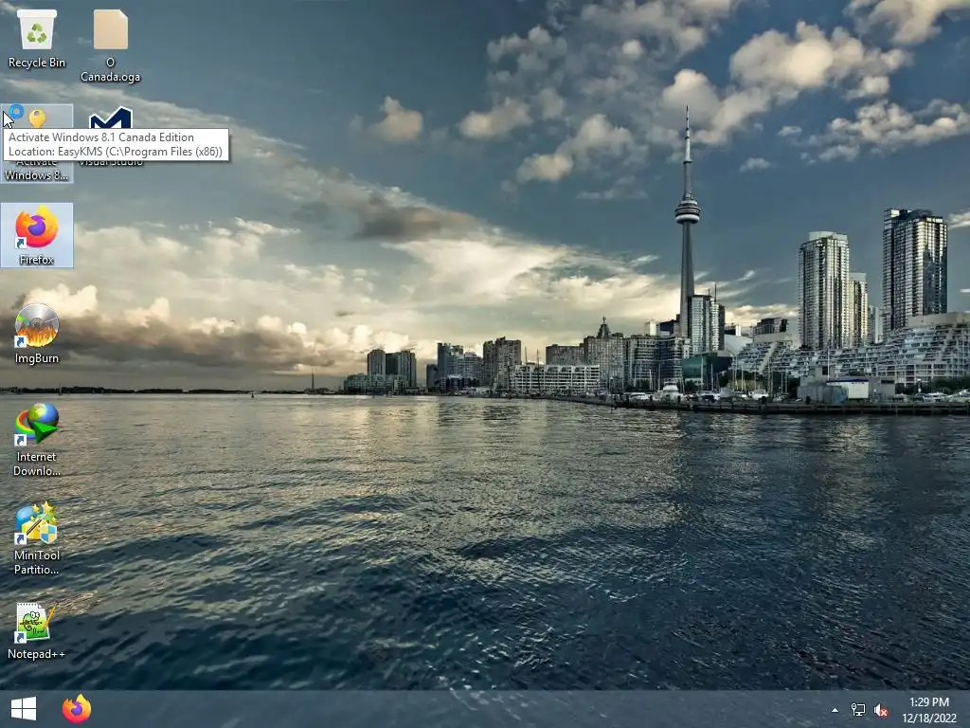Select the Visual Studio desktop shortcut

[111, 136]
